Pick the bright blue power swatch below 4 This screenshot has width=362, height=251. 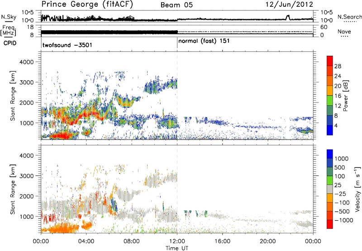pos(330,130)
